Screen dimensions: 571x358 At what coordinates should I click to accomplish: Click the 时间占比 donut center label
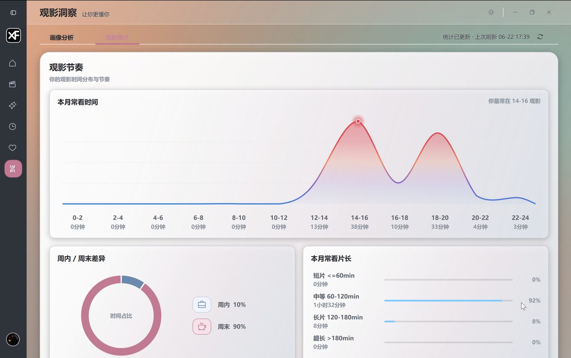121,316
